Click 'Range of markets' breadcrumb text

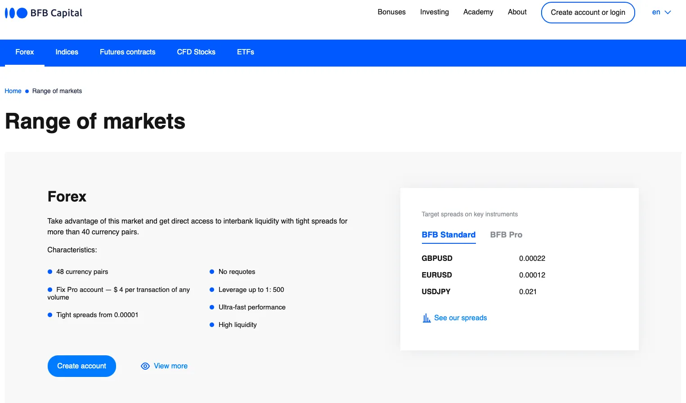[x=57, y=91]
